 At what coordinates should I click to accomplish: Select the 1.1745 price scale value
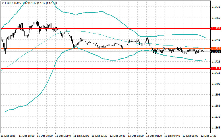click(216, 40)
